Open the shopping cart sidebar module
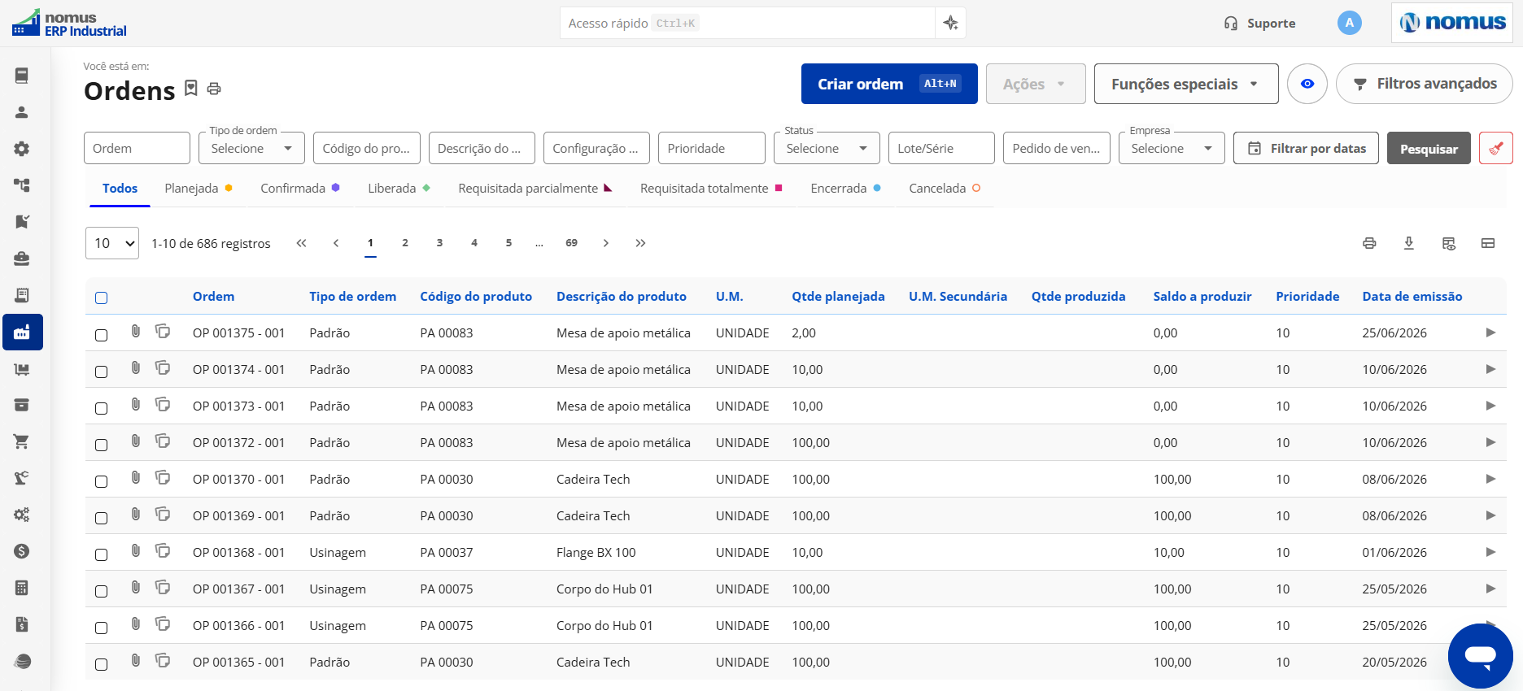Screen dimensions: 1523x691 (x=22, y=441)
